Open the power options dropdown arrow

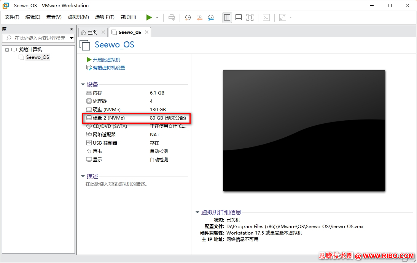(x=157, y=17)
